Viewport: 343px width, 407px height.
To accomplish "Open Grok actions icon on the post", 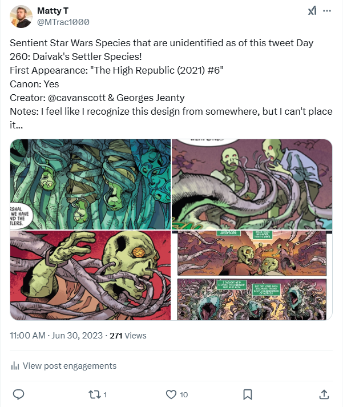I will 313,11.
